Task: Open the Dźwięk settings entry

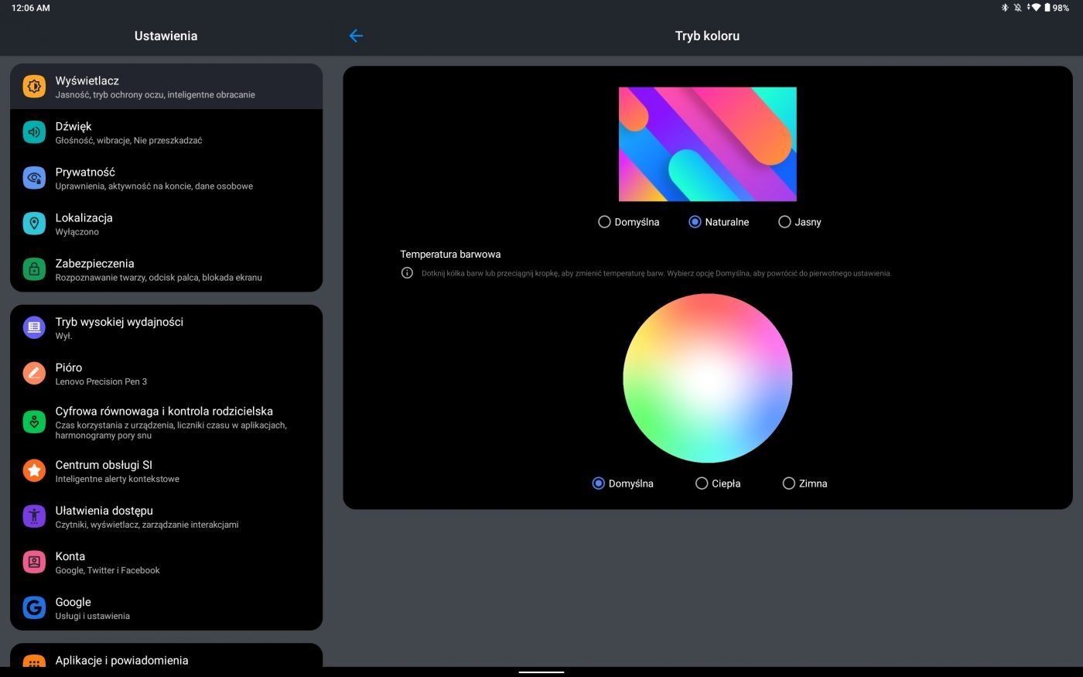Action: point(166,132)
